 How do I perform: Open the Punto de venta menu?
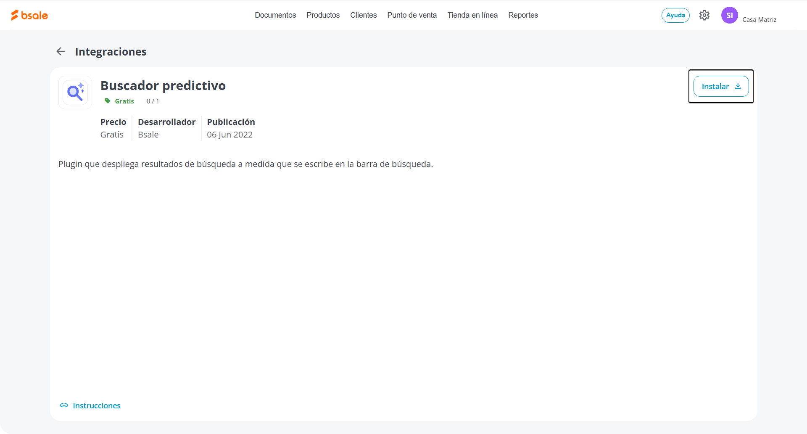tap(412, 15)
